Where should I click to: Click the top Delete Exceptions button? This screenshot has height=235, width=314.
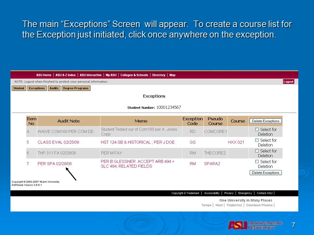coord(266,121)
